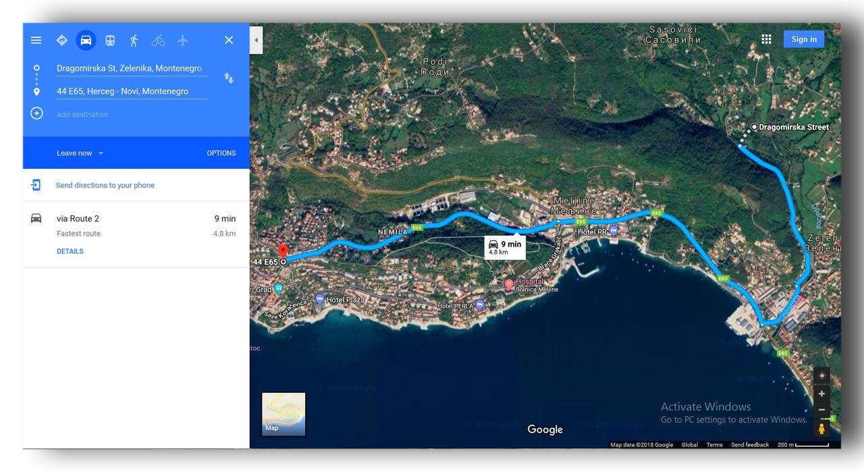Switch to Map view thumbnail
Screen dimensions: 864x472
[283, 414]
